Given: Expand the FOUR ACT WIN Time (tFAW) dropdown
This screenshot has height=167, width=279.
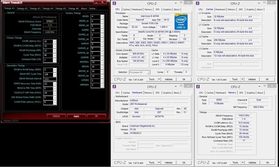Looking at the screenshot, I should 55,93.
